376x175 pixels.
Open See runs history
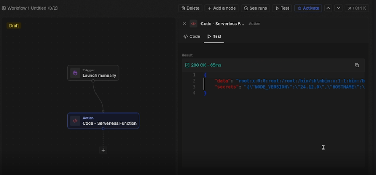255,8
